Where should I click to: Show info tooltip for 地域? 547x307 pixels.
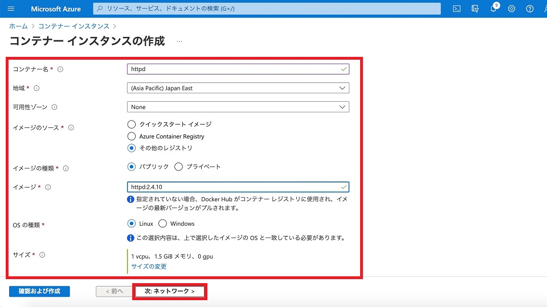36,88
